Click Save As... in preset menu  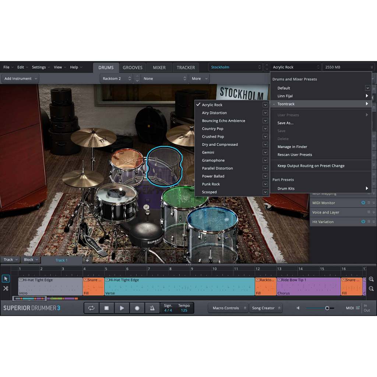pos(285,123)
